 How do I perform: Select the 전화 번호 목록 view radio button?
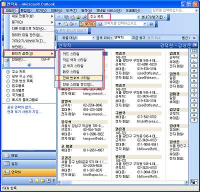pos(8,81)
